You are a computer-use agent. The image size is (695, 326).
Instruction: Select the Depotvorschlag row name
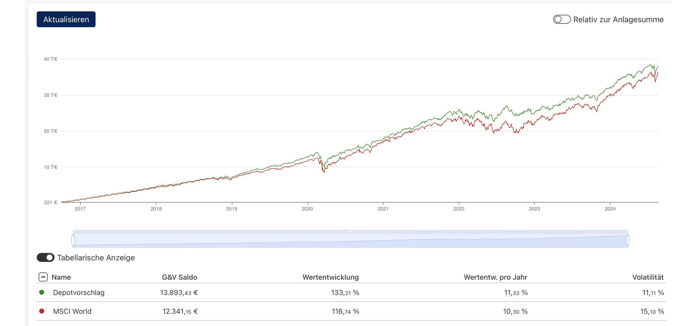[79, 293]
